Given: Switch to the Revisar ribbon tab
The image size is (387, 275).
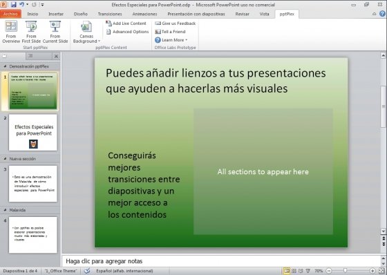Looking at the screenshot, I should click(242, 14).
